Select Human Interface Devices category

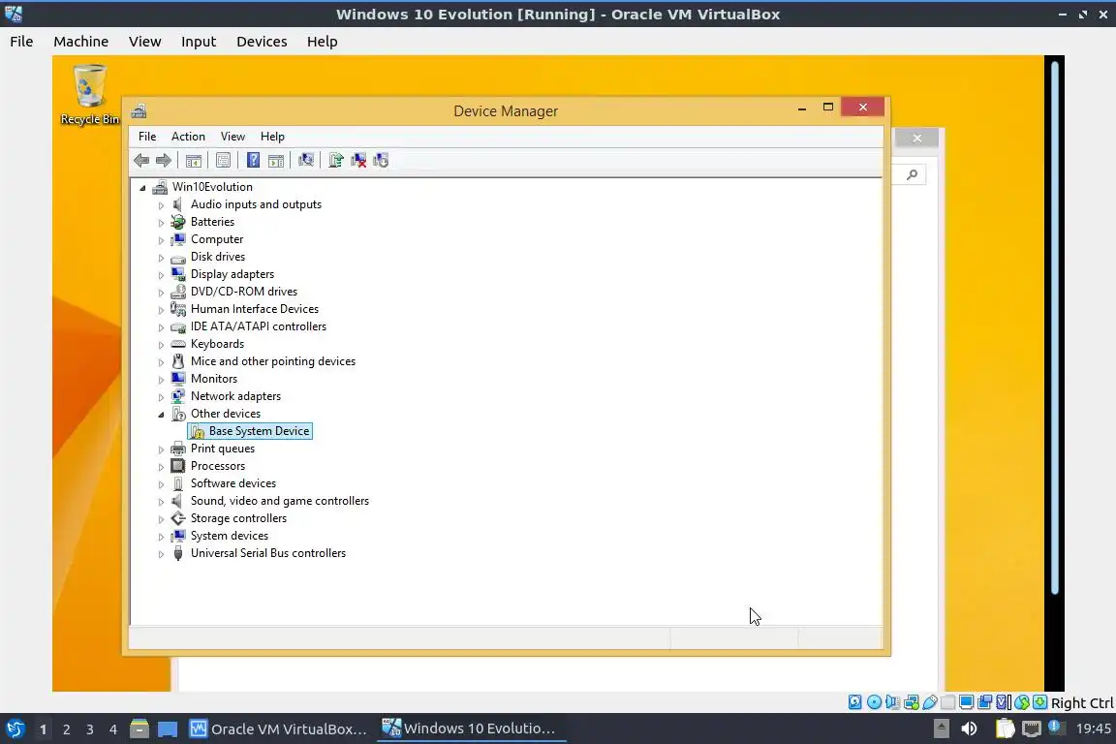(255, 309)
